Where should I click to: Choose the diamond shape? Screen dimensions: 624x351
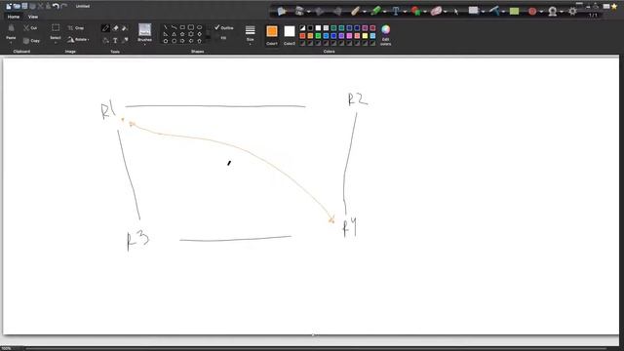pyautogui.click(x=199, y=34)
